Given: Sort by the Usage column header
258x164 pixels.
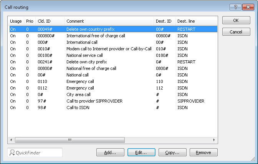Looking at the screenshot, I should tap(16, 21).
